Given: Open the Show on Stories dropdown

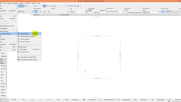Looking at the screenshot, I should (115, 11).
